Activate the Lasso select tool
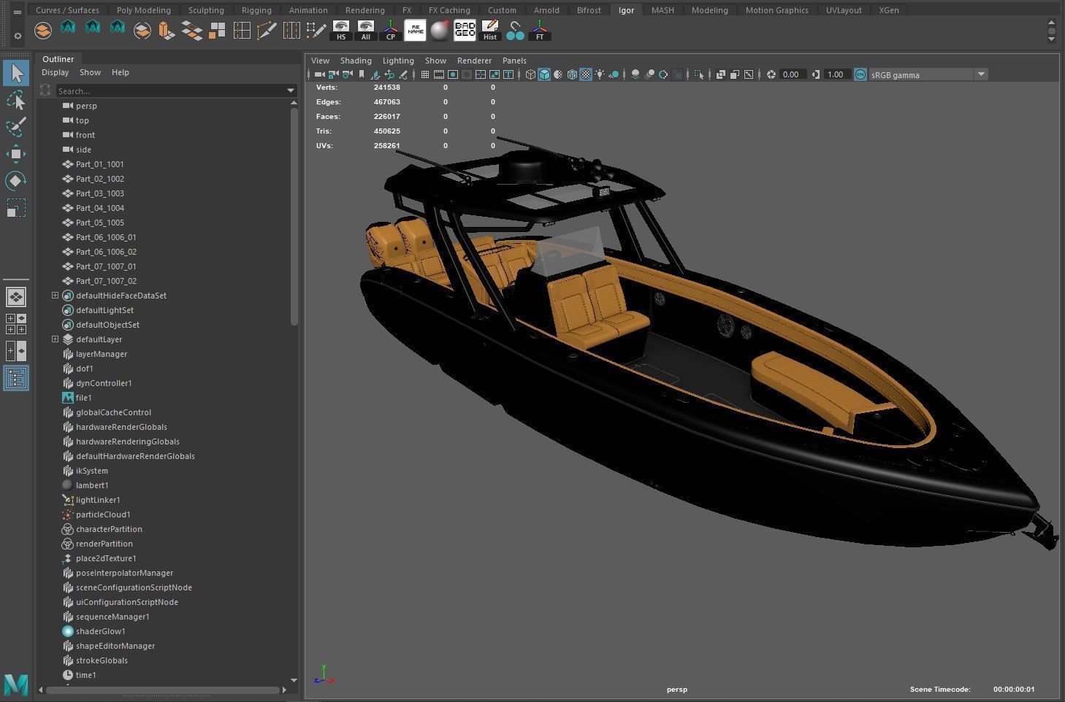1065x702 pixels. point(16,101)
